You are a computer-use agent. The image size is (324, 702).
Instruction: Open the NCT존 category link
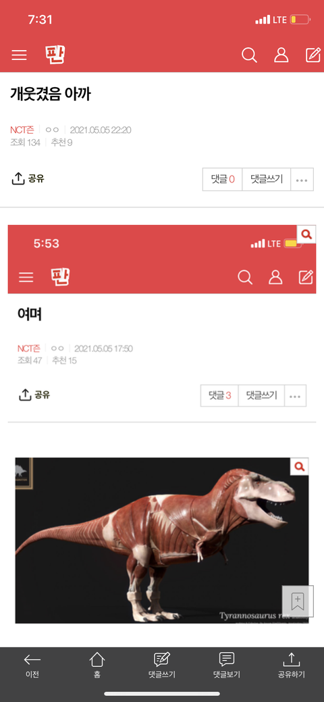(x=22, y=130)
